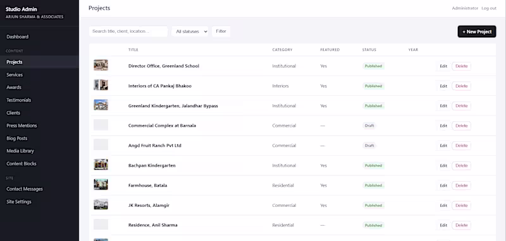Viewport: 506px width, 241px height.
Task: Create a project with + New Project
Action: pyautogui.click(x=477, y=32)
